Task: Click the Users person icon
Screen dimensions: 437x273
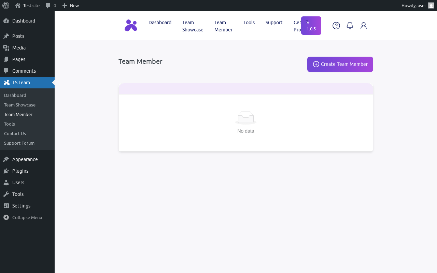Action: click(6, 183)
